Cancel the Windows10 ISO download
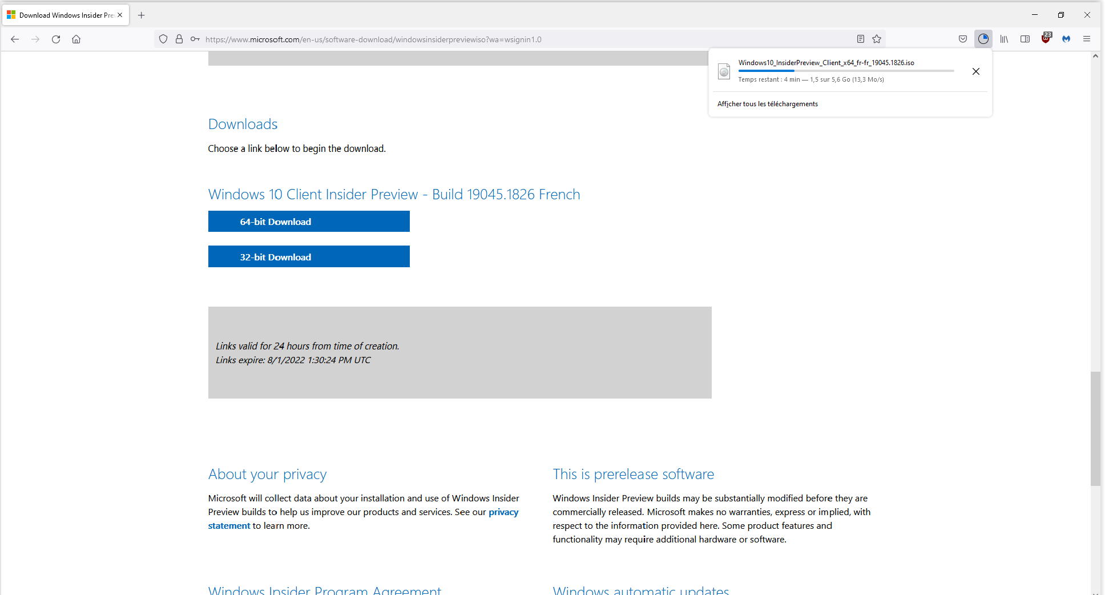 tap(976, 71)
